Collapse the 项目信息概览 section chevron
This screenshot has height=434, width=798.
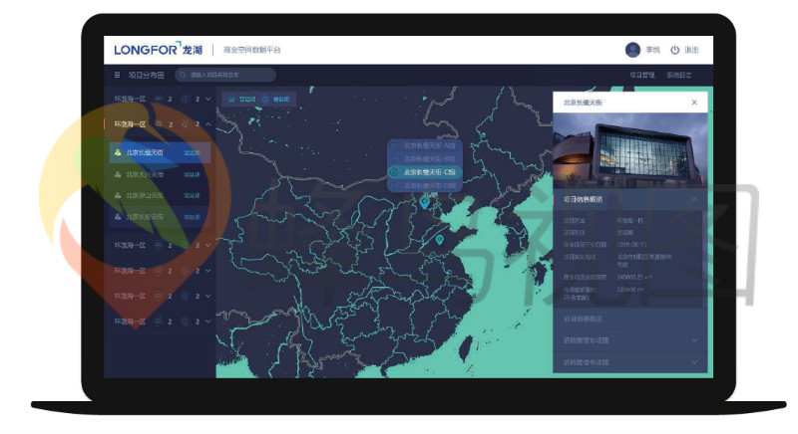coord(694,199)
